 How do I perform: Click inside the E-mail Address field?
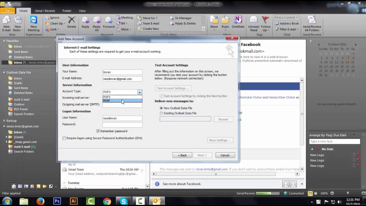click(122, 79)
